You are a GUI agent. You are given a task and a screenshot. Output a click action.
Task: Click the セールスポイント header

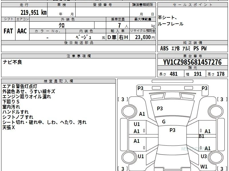pyautogui.click(x=192, y=5)
